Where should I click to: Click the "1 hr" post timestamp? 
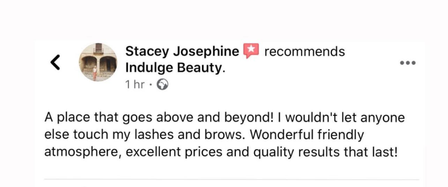135,85
